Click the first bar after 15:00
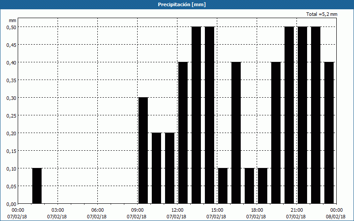The width and height of the screenshot is (354, 221). [223, 186]
